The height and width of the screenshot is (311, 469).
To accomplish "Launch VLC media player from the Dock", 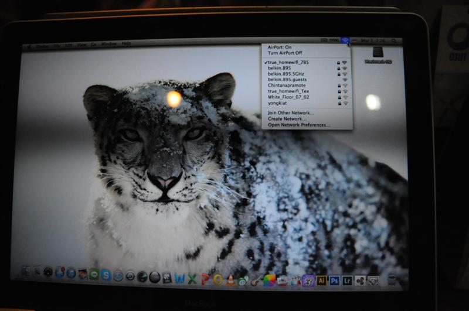I will click(x=230, y=280).
